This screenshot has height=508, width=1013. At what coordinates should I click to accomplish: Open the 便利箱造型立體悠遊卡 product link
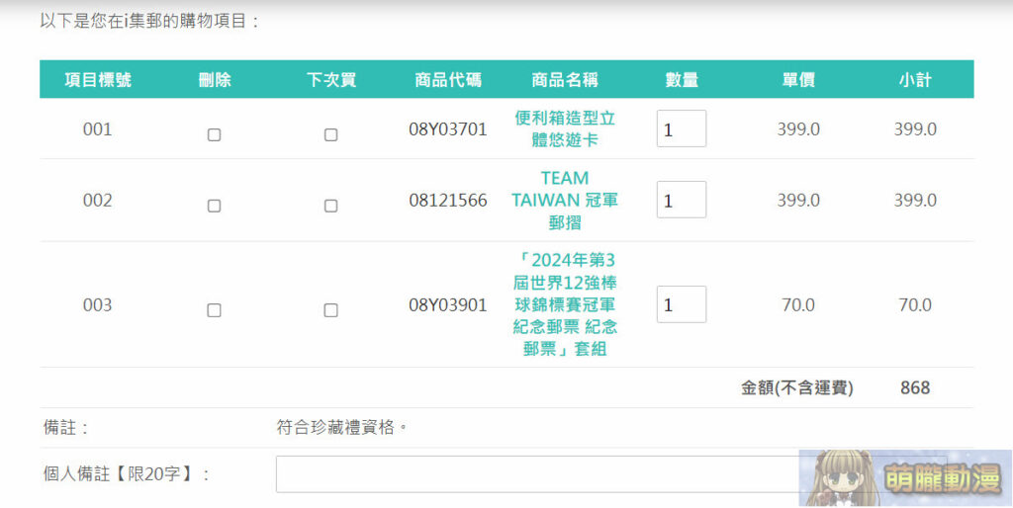(x=565, y=128)
